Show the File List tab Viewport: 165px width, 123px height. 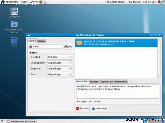click(94, 82)
